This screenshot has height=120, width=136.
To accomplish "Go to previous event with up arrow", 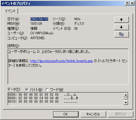I will tap(122, 20).
